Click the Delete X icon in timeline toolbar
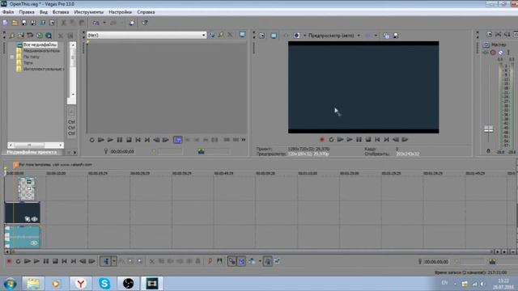The width and height of the screenshot is (518, 291). (x=152, y=261)
